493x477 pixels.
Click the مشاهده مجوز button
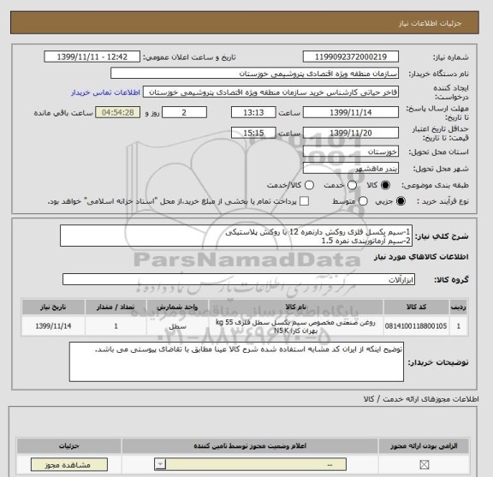tap(69, 465)
